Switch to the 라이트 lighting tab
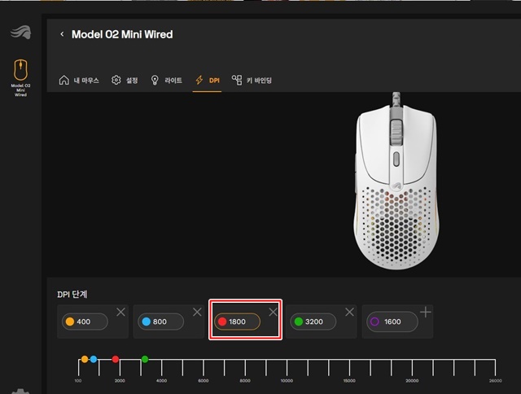 click(x=166, y=80)
